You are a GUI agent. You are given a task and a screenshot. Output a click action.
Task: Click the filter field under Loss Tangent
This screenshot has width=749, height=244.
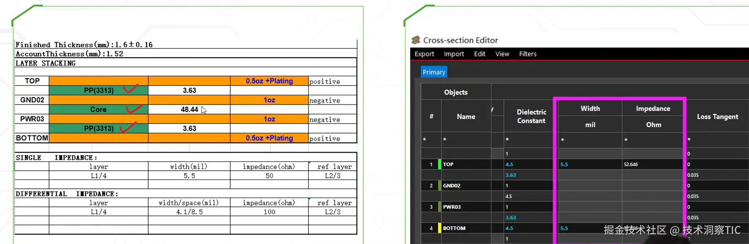(x=717, y=139)
